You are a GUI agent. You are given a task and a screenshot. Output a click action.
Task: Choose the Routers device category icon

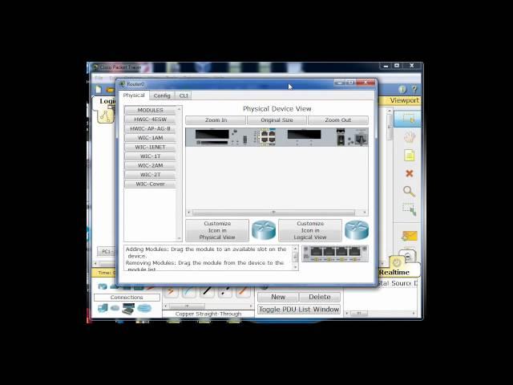pyautogui.click(x=103, y=286)
